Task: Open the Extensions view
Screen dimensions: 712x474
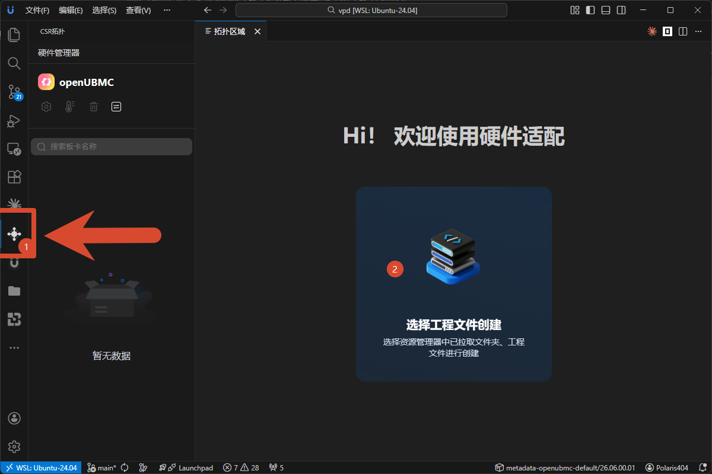Action: (x=14, y=177)
